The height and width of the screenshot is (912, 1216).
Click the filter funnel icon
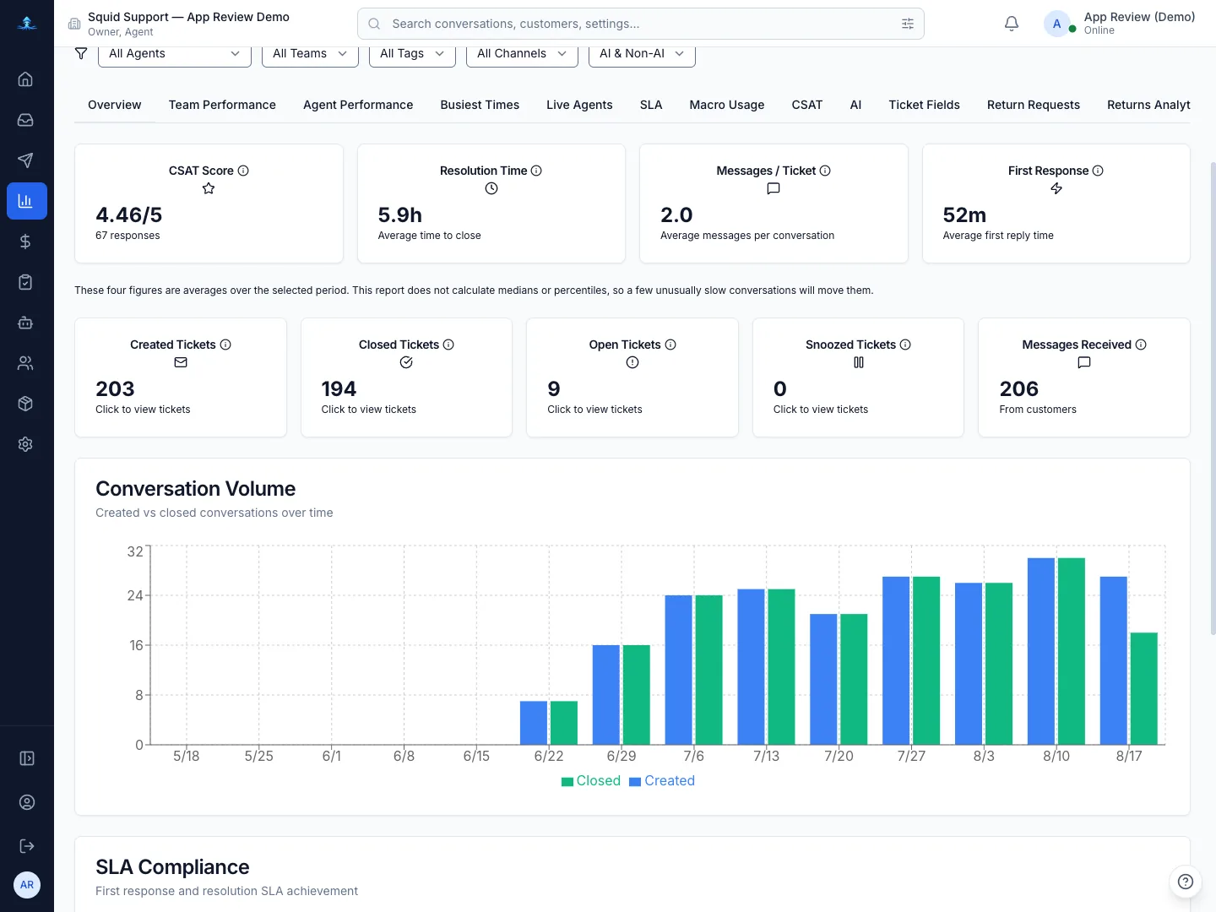coord(81,53)
